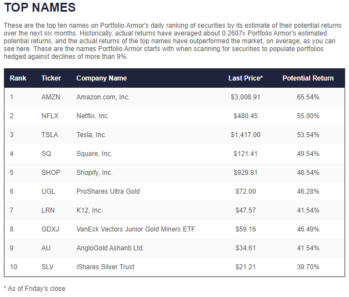The image size is (349, 297).
Task: Select the Square, Inc. company name
Action: pos(94,154)
